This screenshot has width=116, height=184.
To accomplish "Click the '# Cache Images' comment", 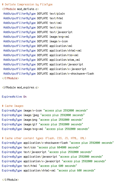I will coord(13,106).
